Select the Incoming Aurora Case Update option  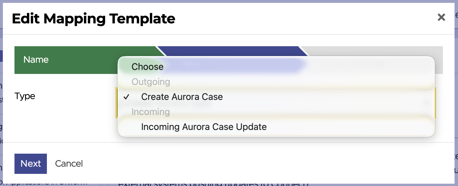204,127
